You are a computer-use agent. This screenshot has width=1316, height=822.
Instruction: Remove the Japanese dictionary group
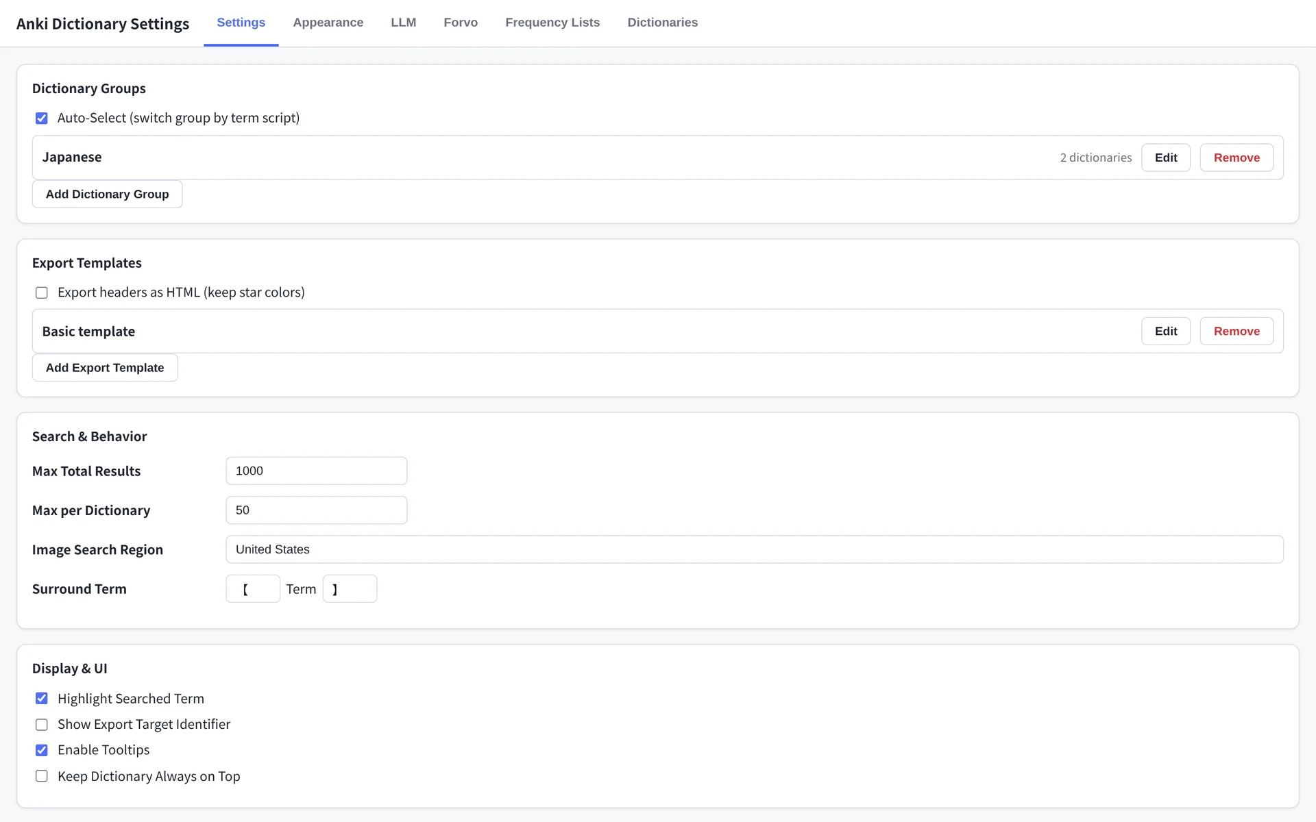[1236, 158]
